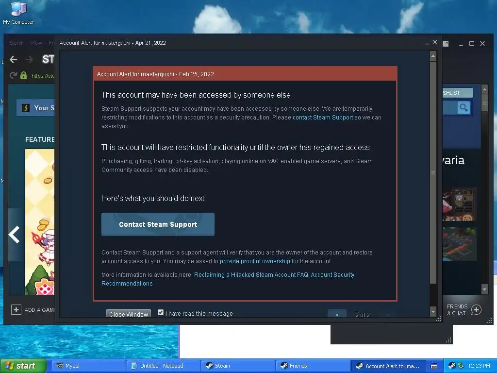Uncheck 'I have read this message'
497x373 pixels.
tap(161, 313)
